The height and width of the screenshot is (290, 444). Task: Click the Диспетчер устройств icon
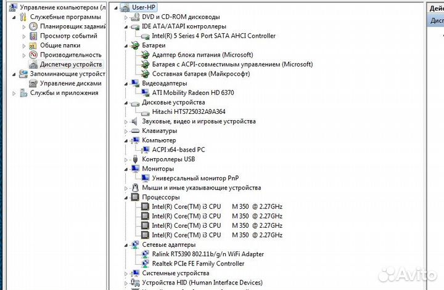[33, 65]
